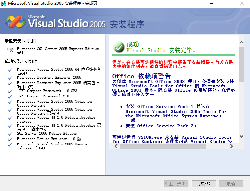Click the vertical scrollbar down arrow

click(242, 136)
